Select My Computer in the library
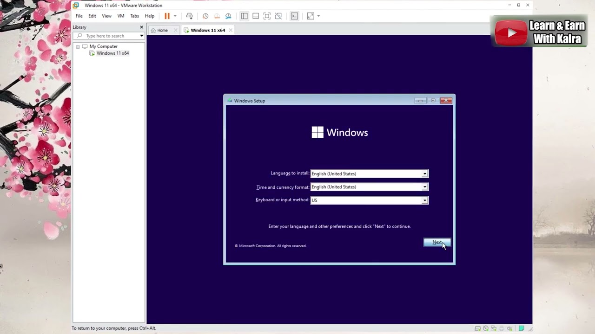 (103, 46)
